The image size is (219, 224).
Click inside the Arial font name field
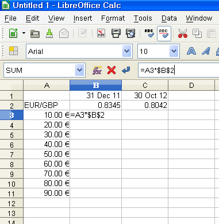click(x=74, y=51)
